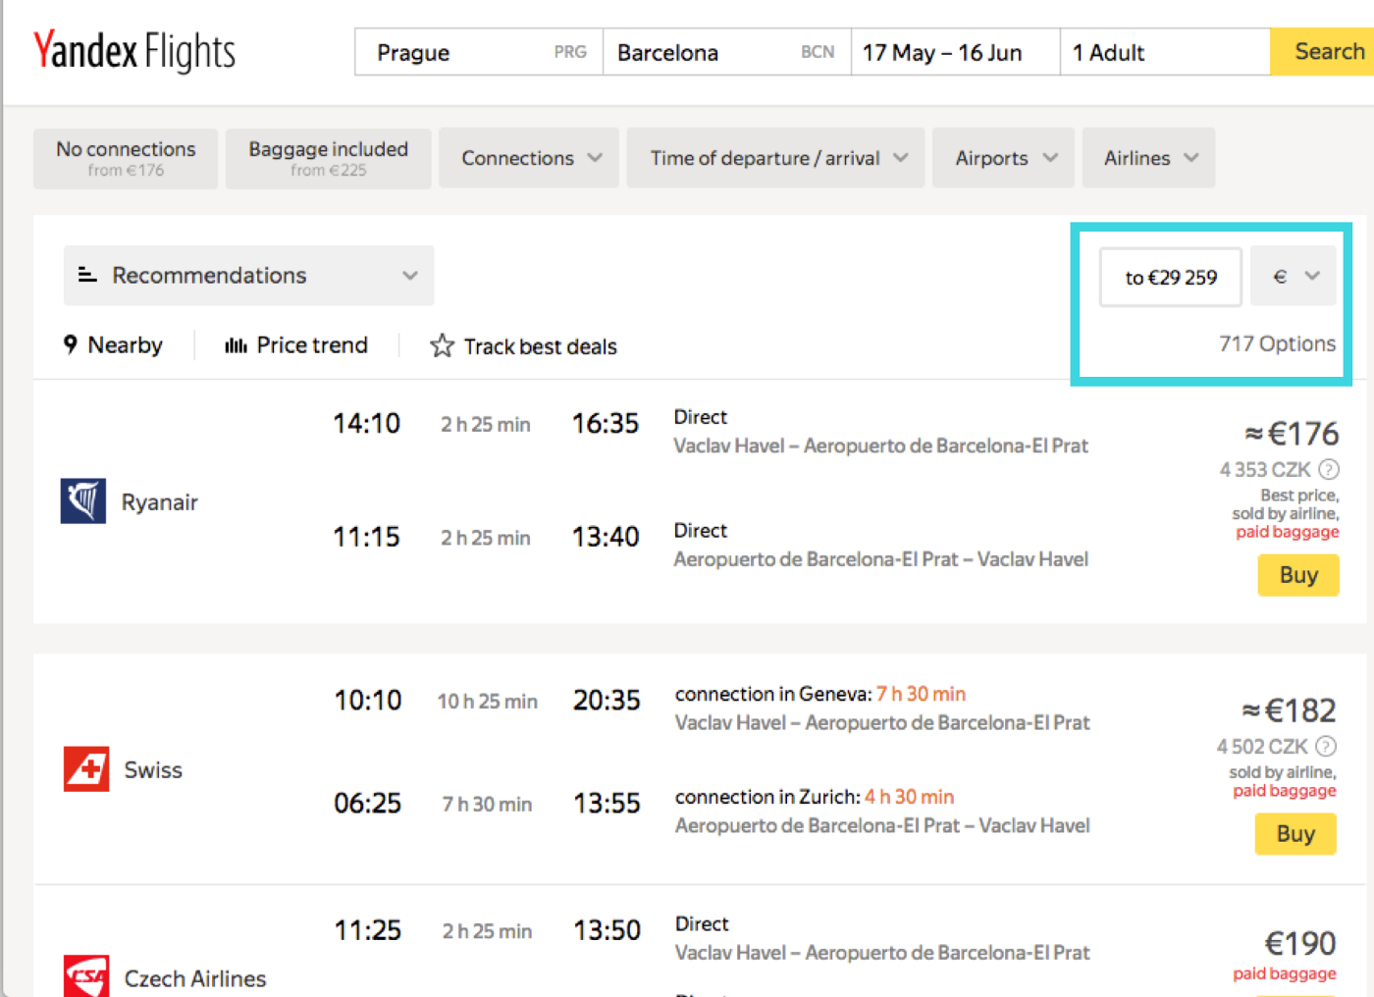
Task: Open the Recommendations sort dropdown
Action: (249, 276)
